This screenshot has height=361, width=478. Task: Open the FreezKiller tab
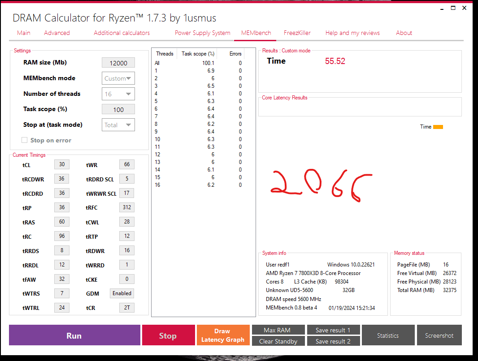(297, 33)
